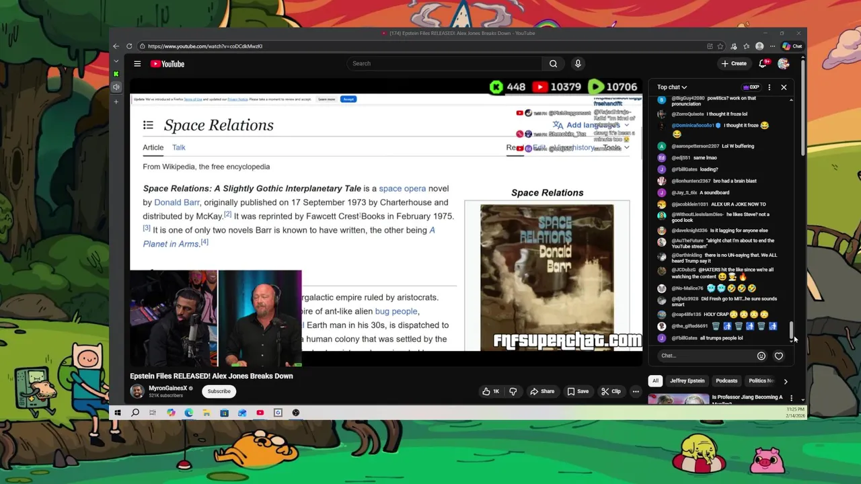Add a new tab with the sidebar plus icon
This screenshot has height=484, width=861.
click(116, 102)
